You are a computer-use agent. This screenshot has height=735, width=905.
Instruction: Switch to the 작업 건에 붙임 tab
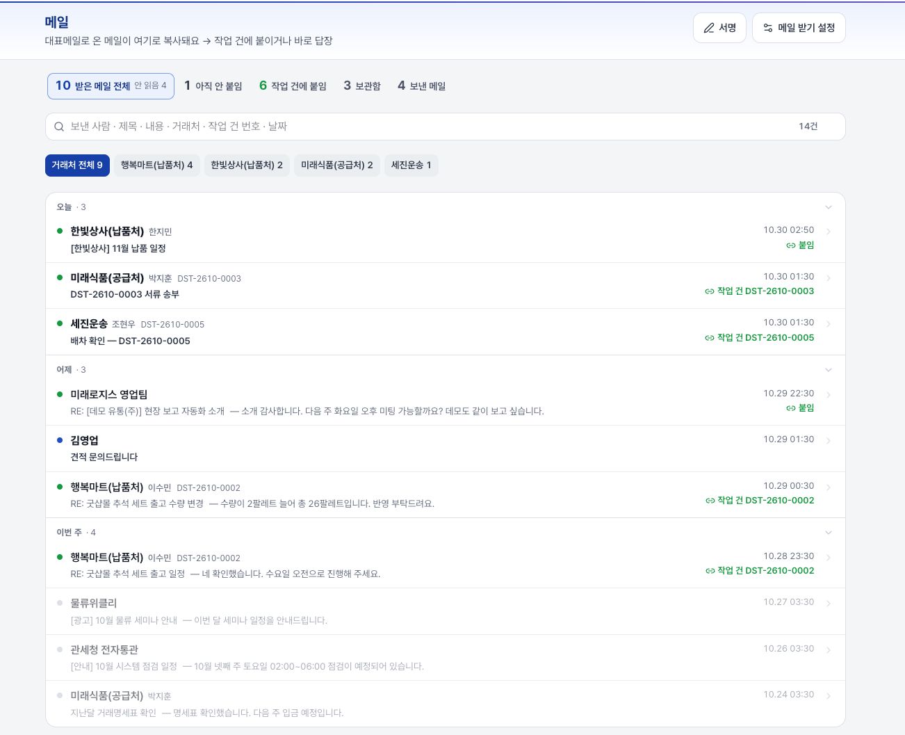click(293, 86)
